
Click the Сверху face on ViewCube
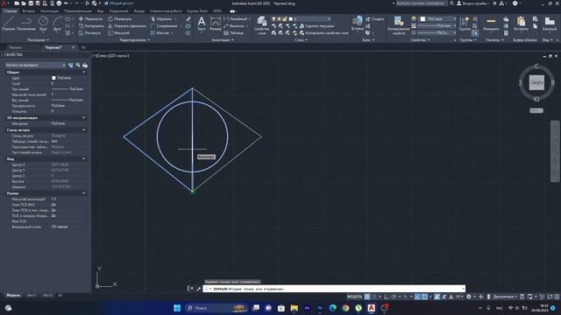coord(536,82)
